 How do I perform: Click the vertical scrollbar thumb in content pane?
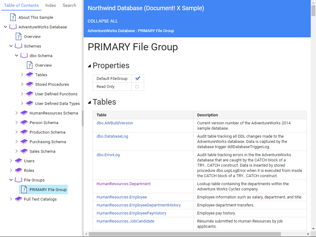point(314,10)
